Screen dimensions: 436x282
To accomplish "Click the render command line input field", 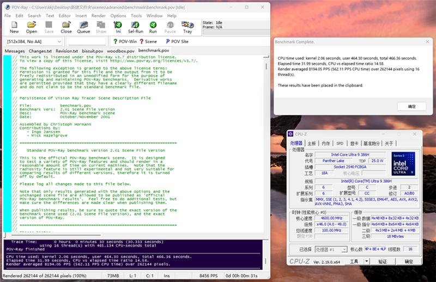I will pos(87,41).
